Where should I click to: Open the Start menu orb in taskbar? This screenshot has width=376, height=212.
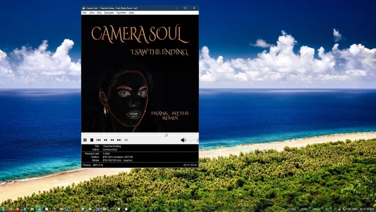click(3, 209)
